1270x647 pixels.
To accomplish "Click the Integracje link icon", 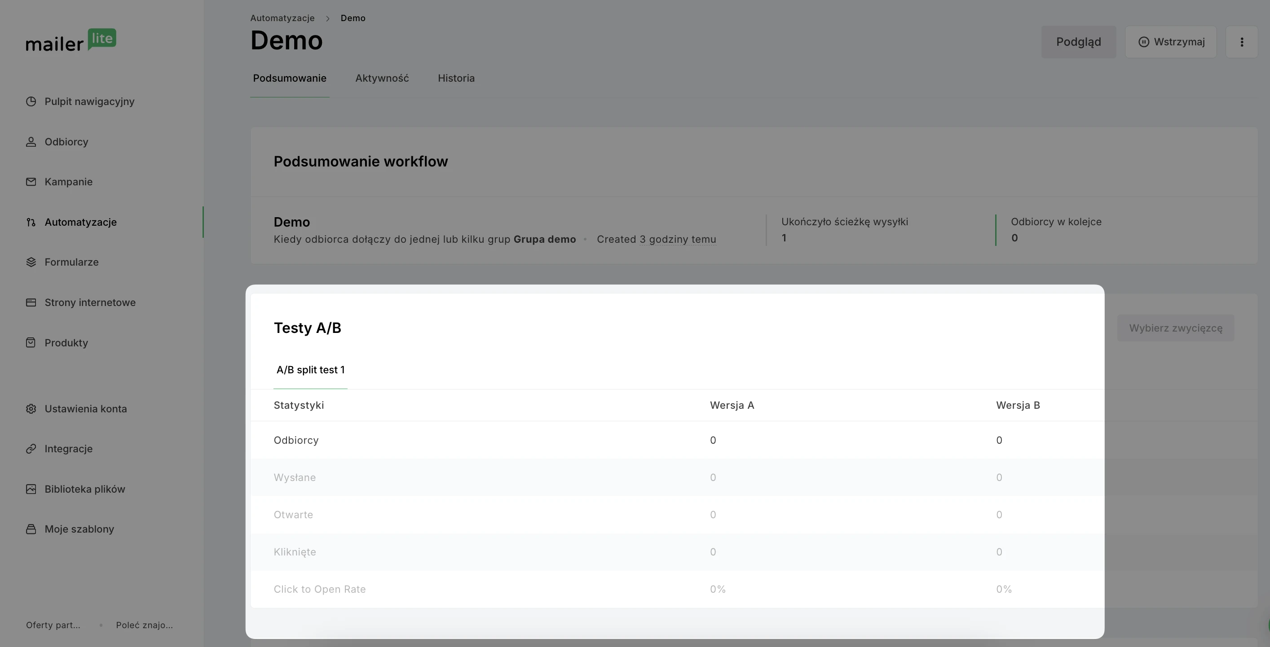I will [x=31, y=449].
